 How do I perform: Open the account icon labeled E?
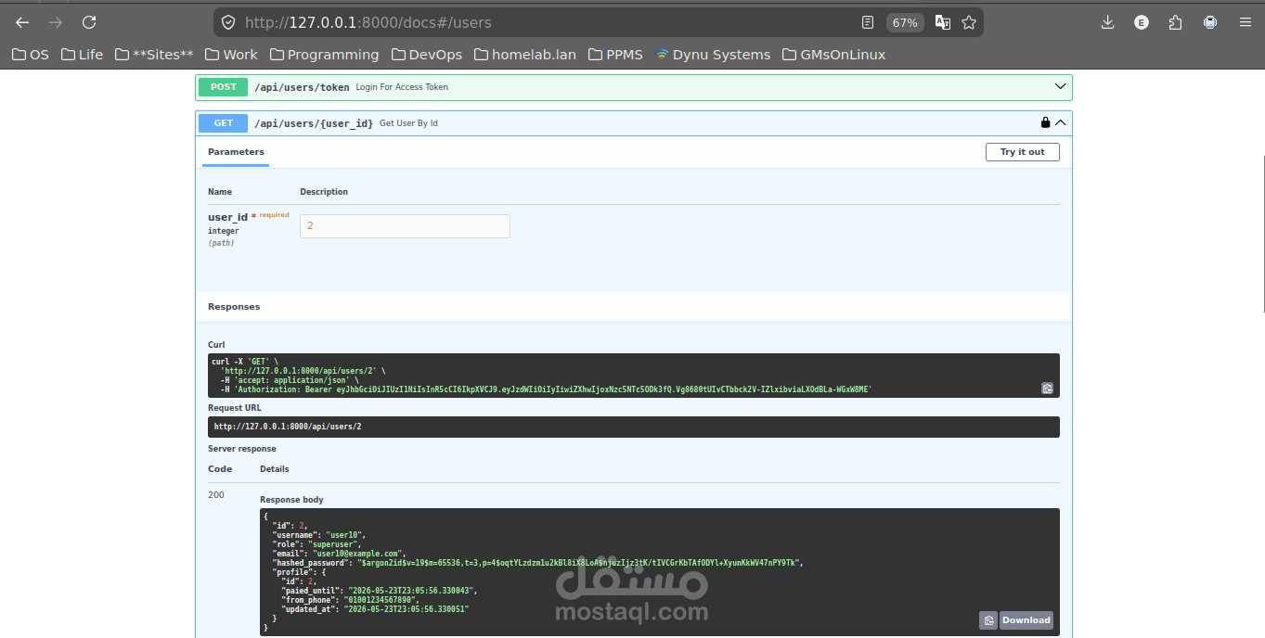[1142, 22]
